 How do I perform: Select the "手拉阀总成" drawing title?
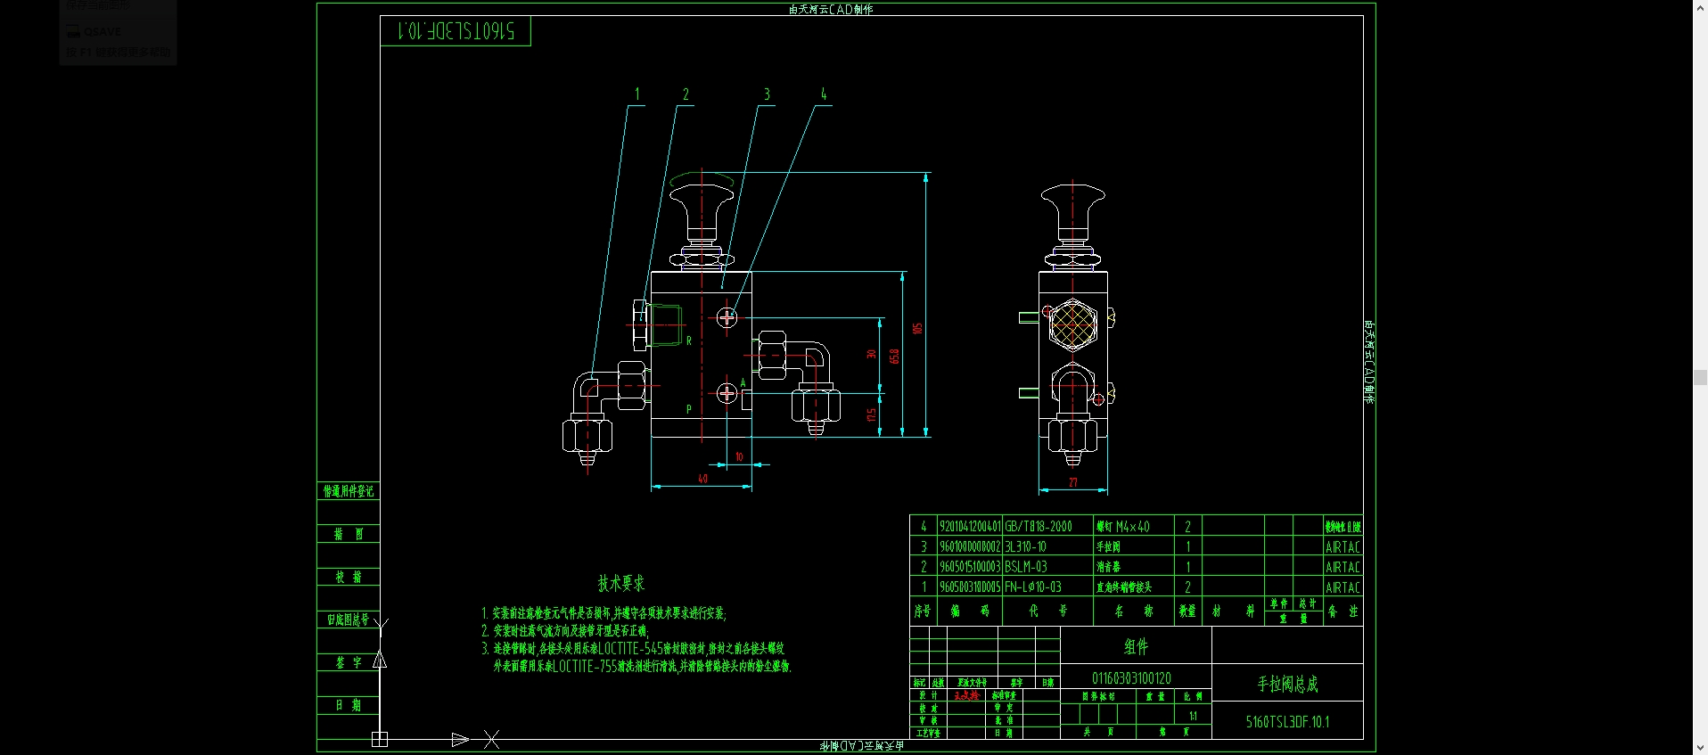click(1287, 684)
